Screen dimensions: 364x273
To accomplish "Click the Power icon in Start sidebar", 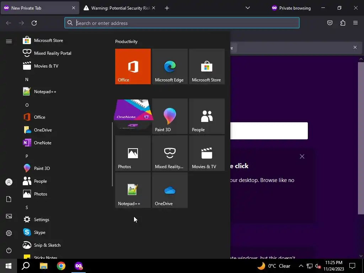I will tap(9, 250).
